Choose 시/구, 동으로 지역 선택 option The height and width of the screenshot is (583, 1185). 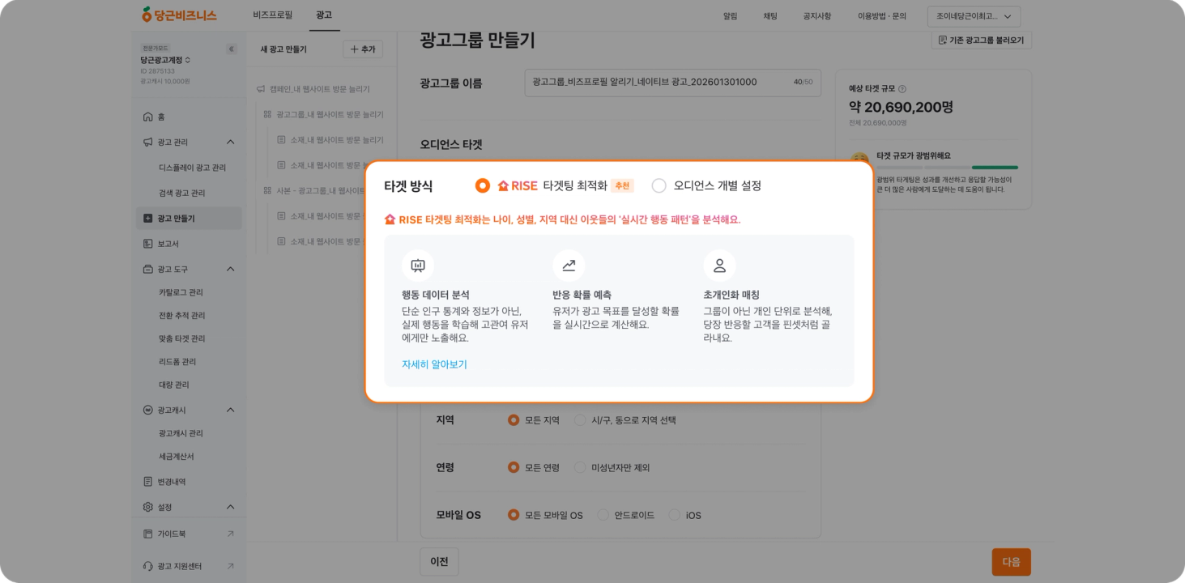580,420
